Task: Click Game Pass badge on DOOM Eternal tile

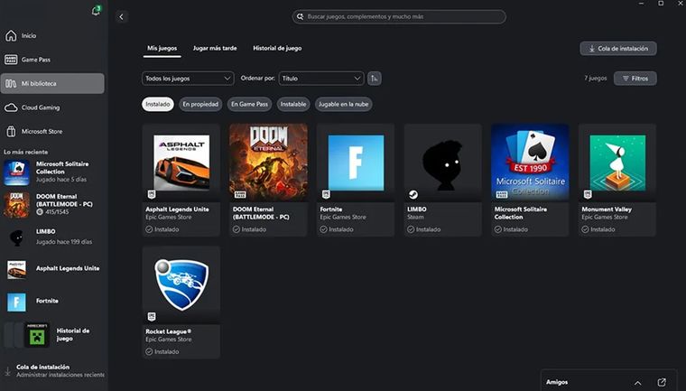Action: pyautogui.click(x=240, y=194)
